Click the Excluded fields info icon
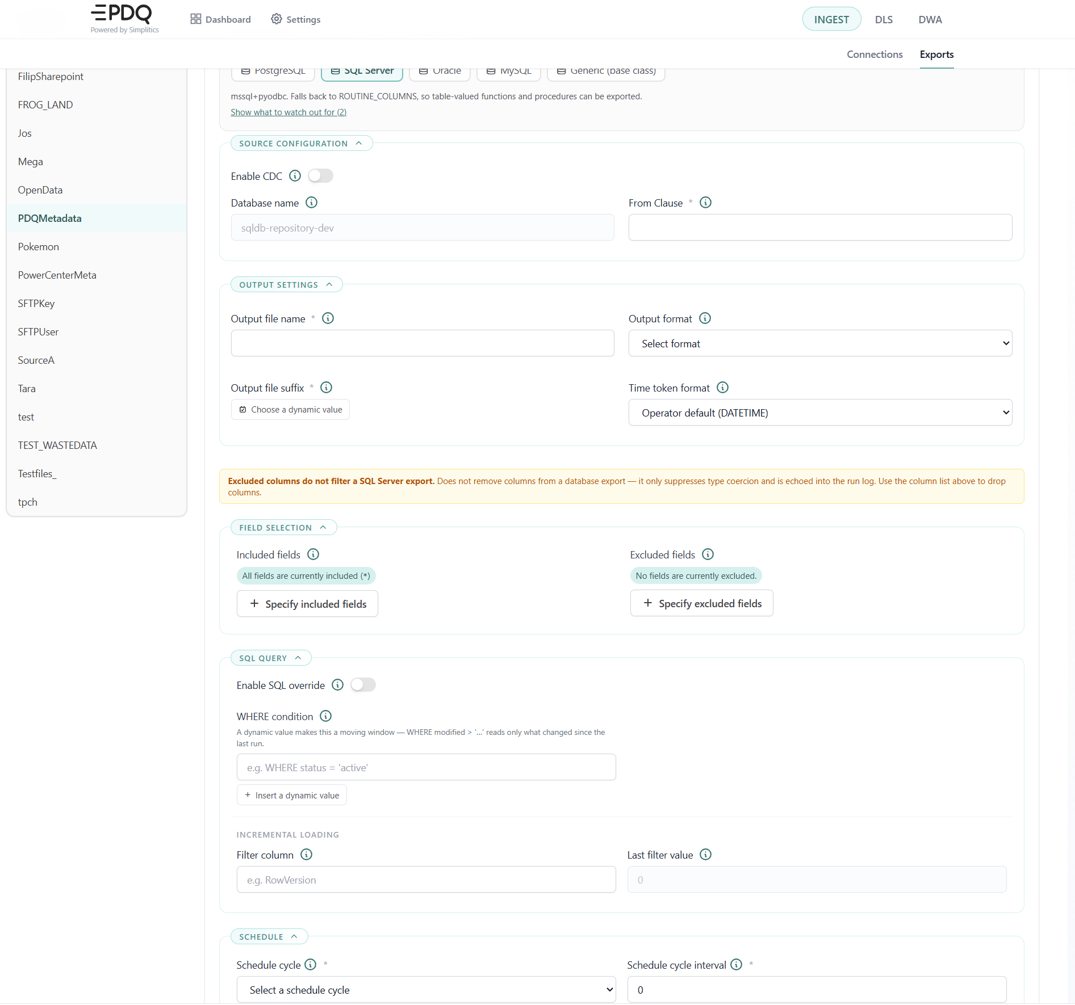This screenshot has height=1005, width=1075. pyautogui.click(x=708, y=554)
